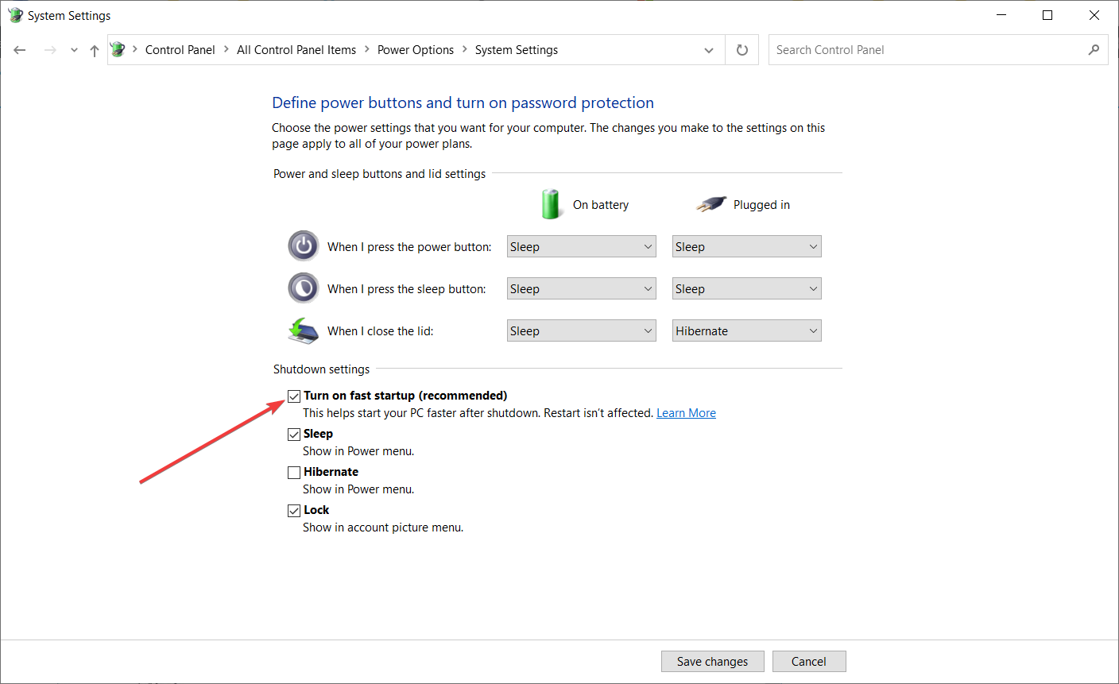1119x684 pixels.
Task: Open power button Plugged in dropdown
Action: point(747,246)
